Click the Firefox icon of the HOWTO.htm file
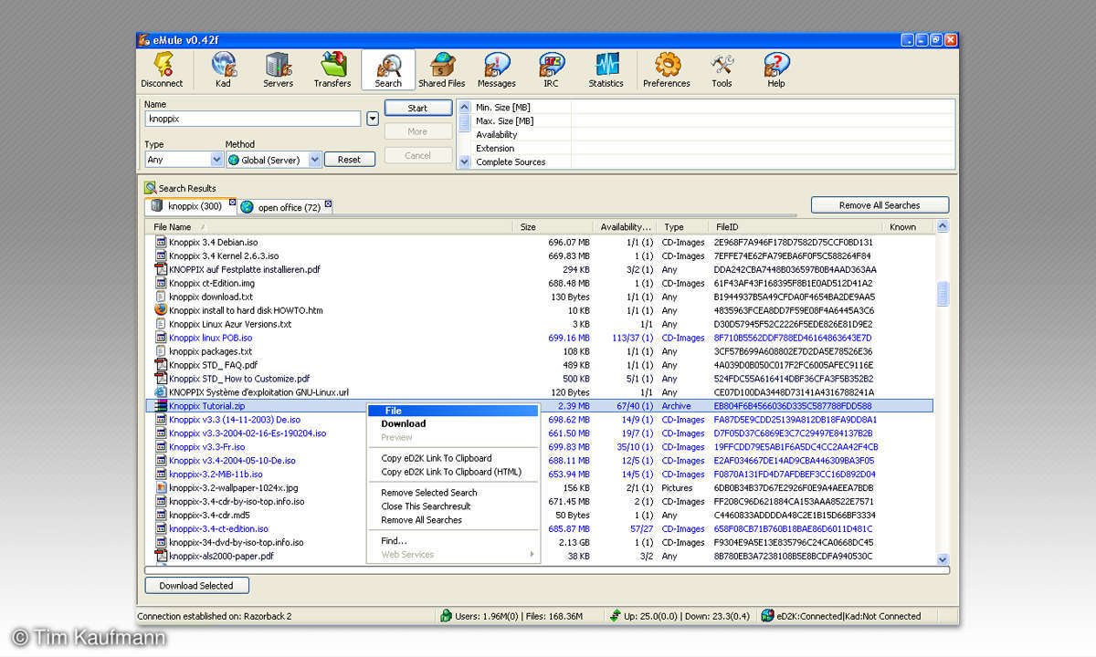This screenshot has width=1096, height=657. click(161, 310)
